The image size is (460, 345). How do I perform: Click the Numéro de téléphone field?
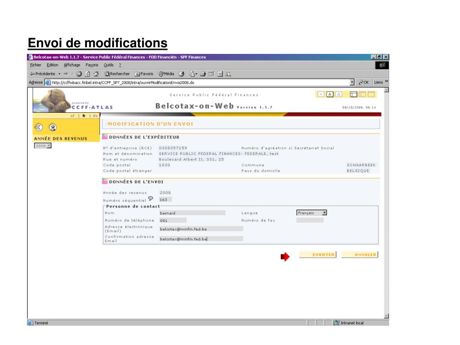[172, 220]
